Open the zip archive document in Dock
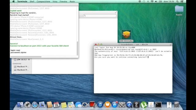196x110 pixels. 169,105
